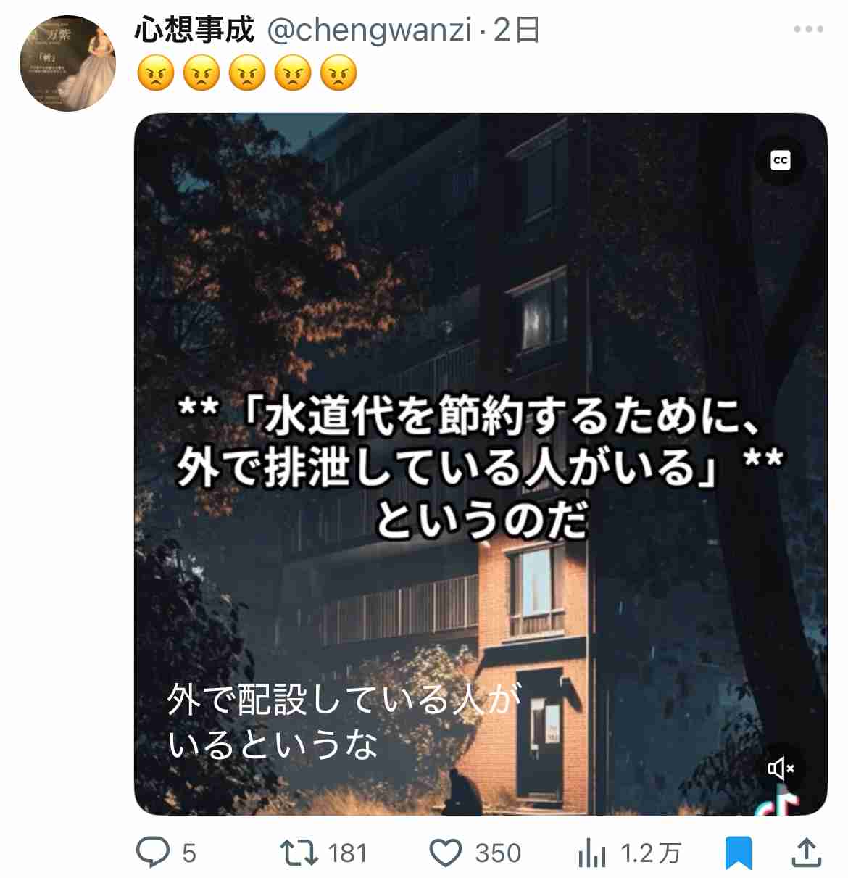The width and height of the screenshot is (848, 878).
Task: Visit the @chengwanzi handle link
Action: 370,30
